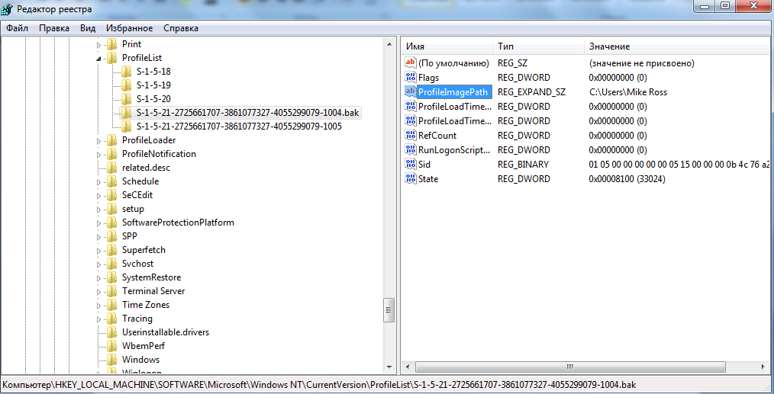
Task: Select the key ending in 1005
Action: click(x=239, y=127)
